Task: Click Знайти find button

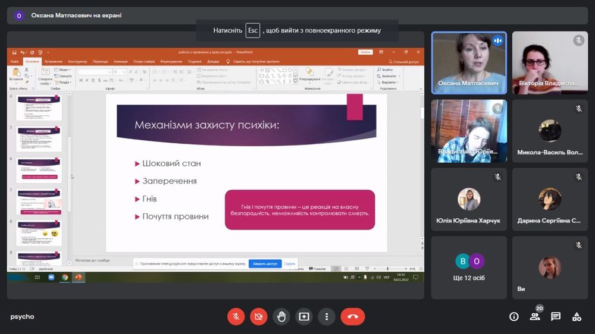Action: [x=385, y=70]
